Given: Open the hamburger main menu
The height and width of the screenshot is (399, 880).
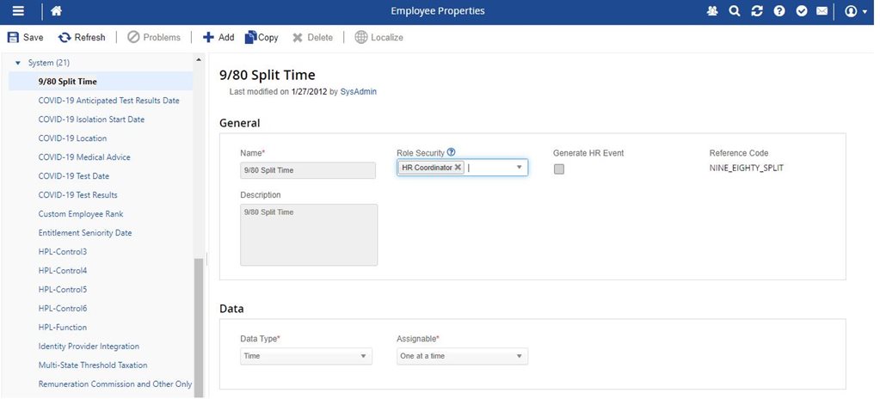Looking at the screenshot, I should pos(18,11).
